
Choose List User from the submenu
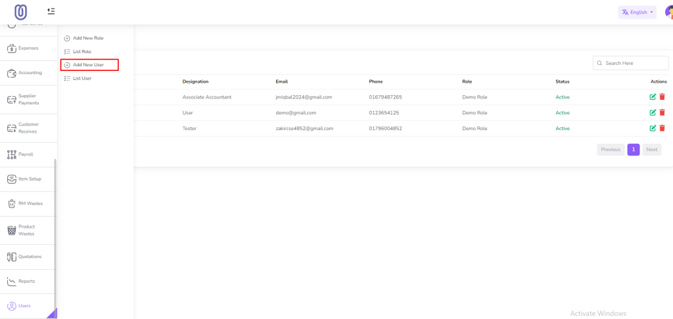tap(82, 79)
